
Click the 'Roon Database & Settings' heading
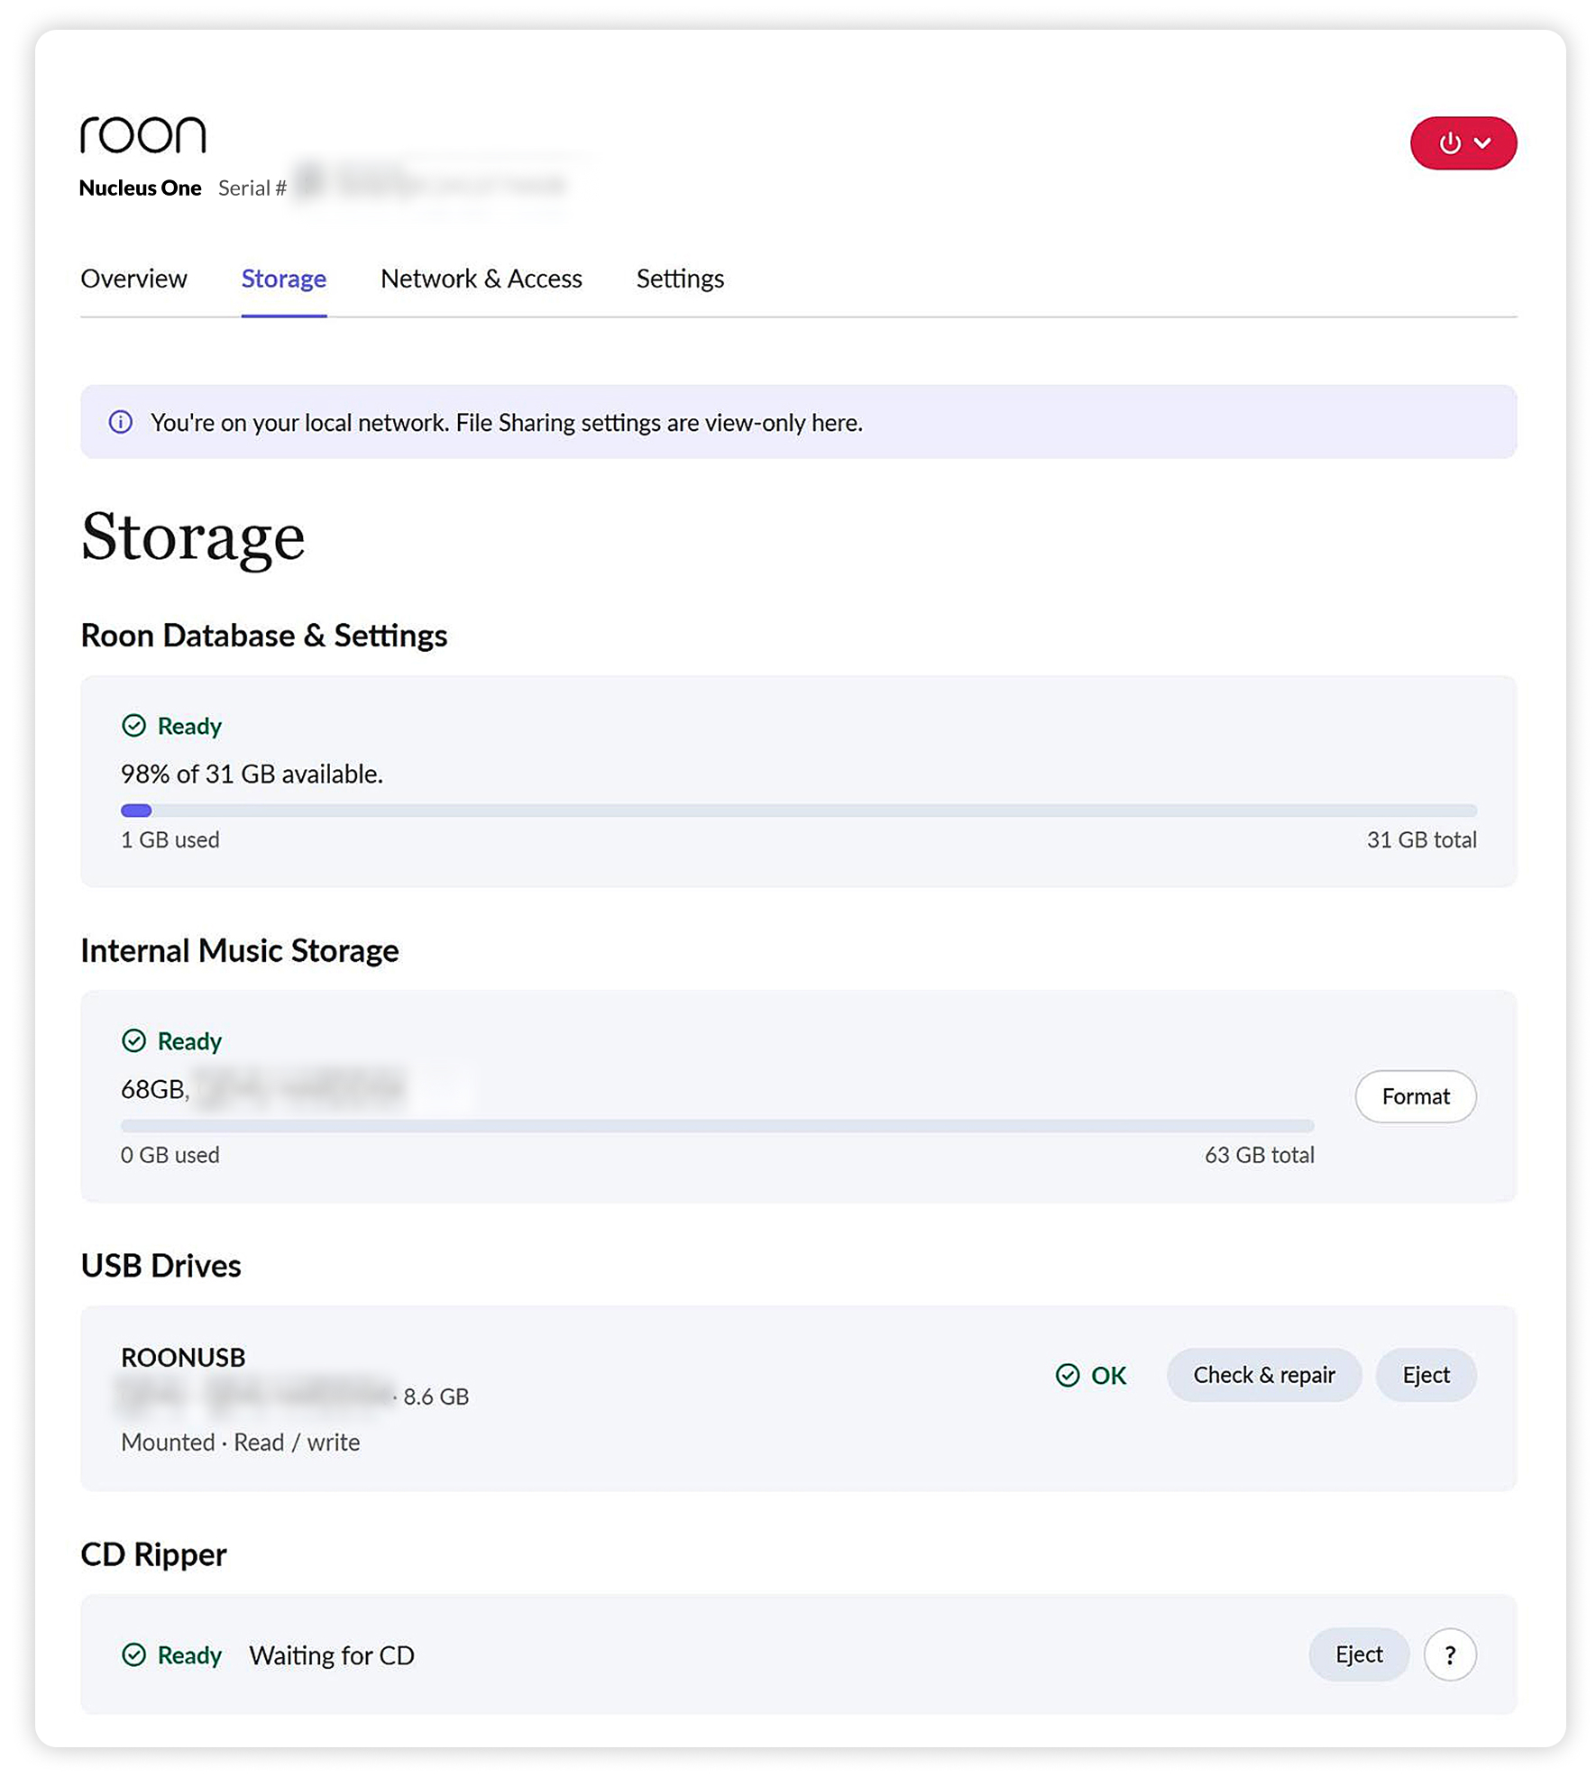[x=263, y=635]
